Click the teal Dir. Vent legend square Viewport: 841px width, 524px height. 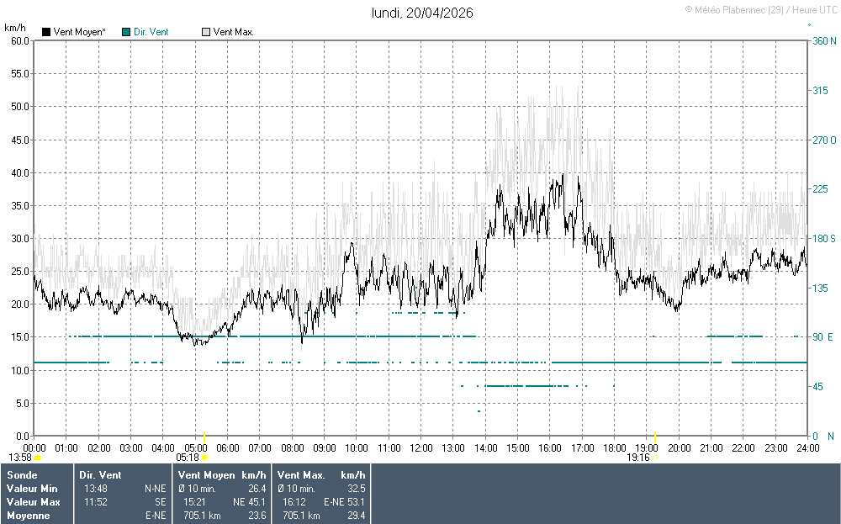coord(126,32)
